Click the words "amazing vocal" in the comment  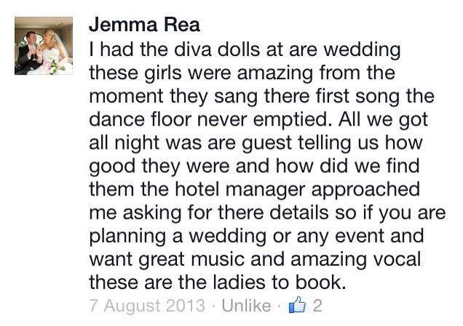point(356,259)
